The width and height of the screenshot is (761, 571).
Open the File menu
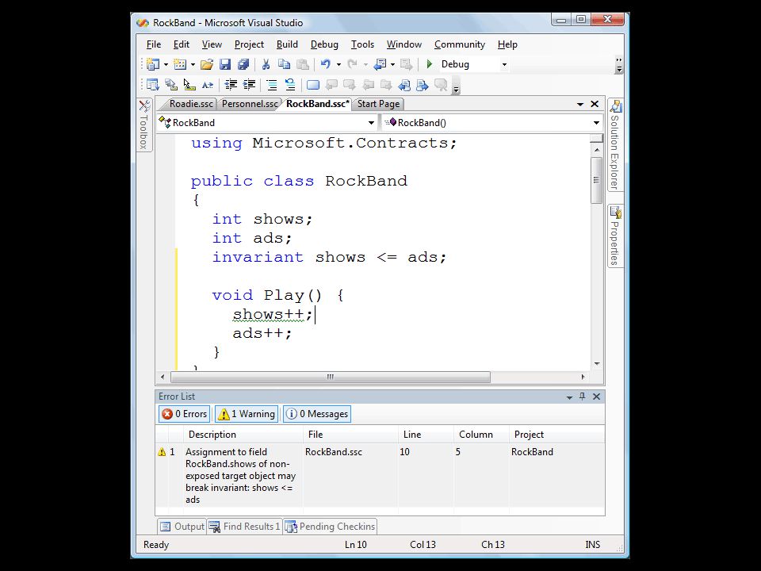tap(153, 44)
